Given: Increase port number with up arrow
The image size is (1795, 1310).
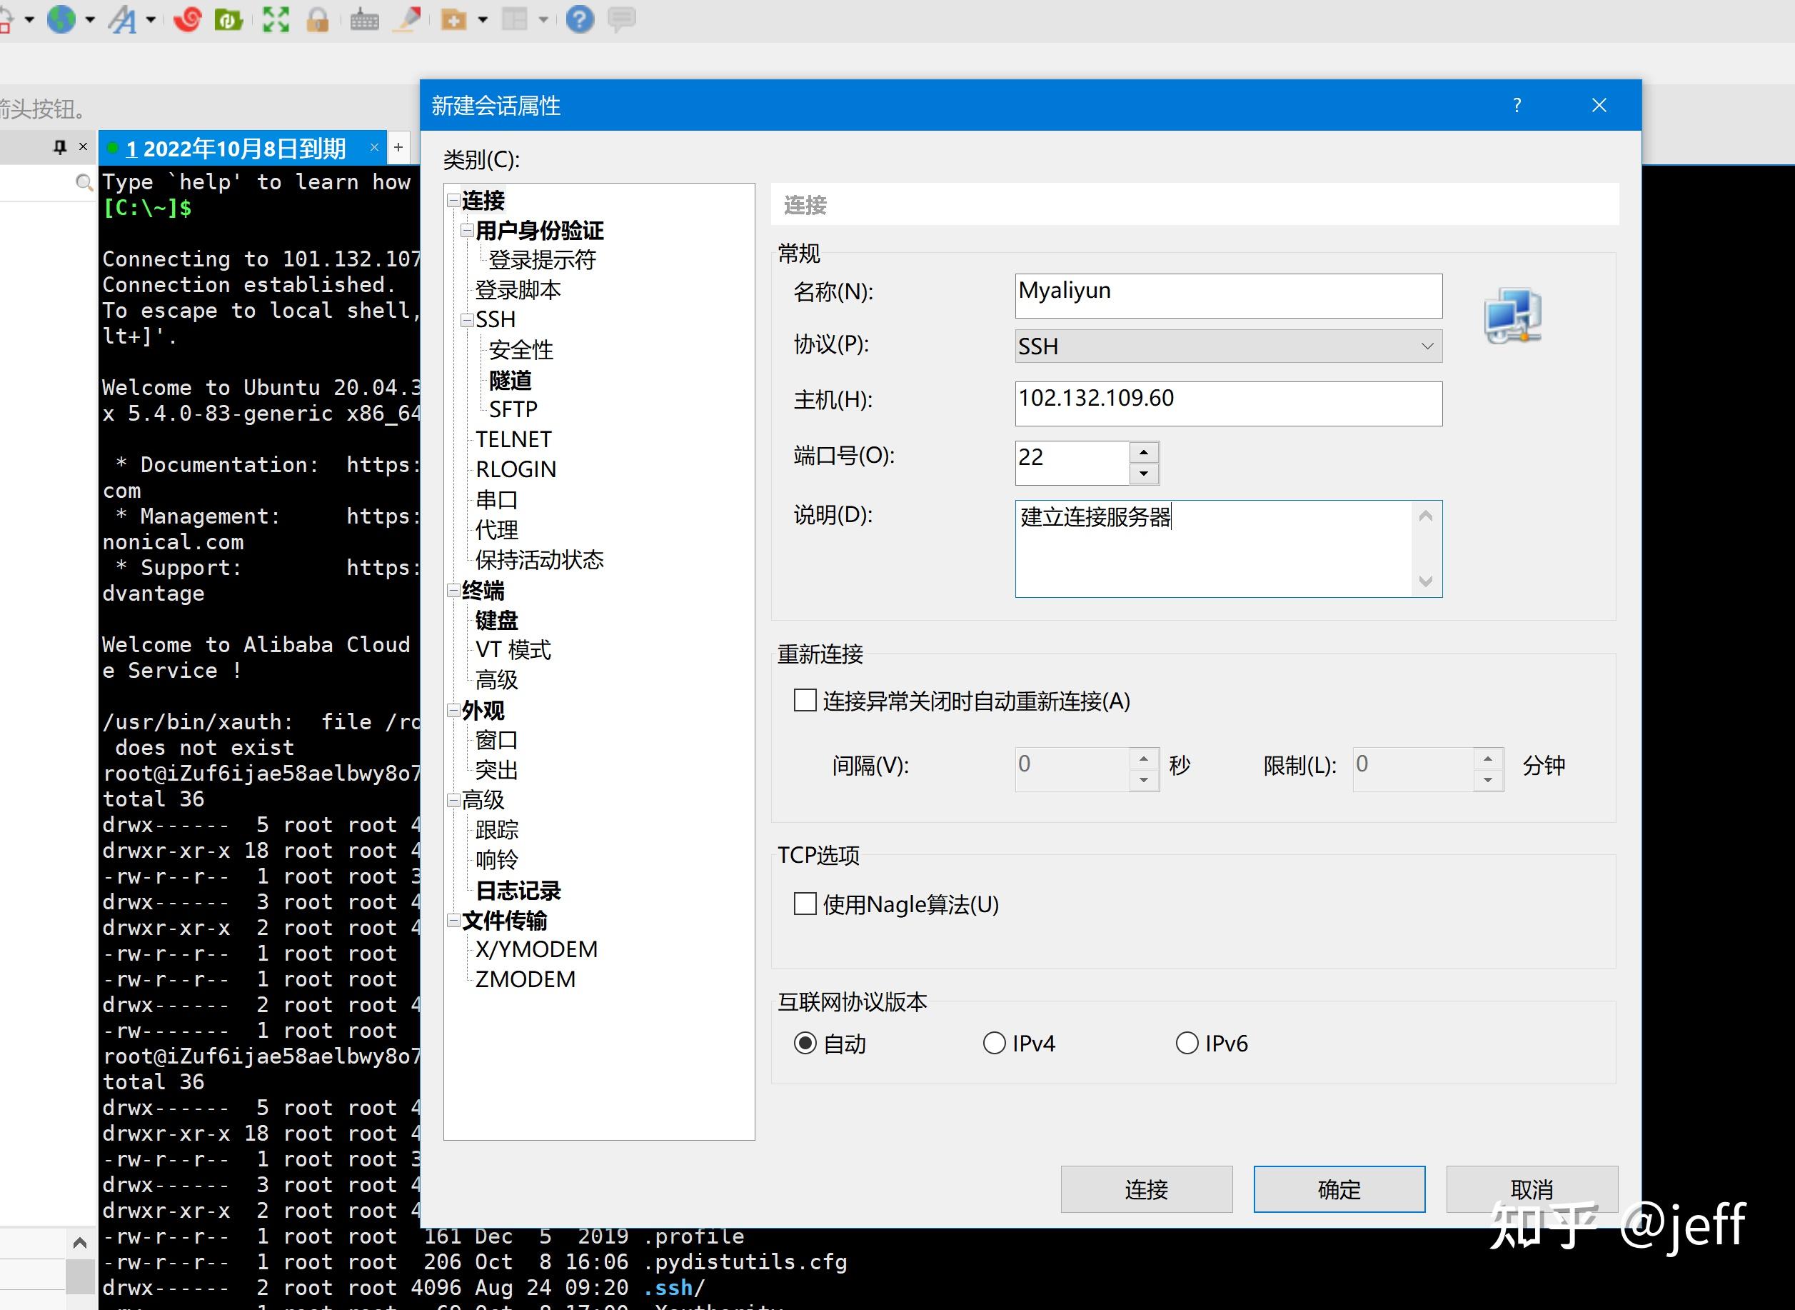Looking at the screenshot, I should tap(1144, 452).
